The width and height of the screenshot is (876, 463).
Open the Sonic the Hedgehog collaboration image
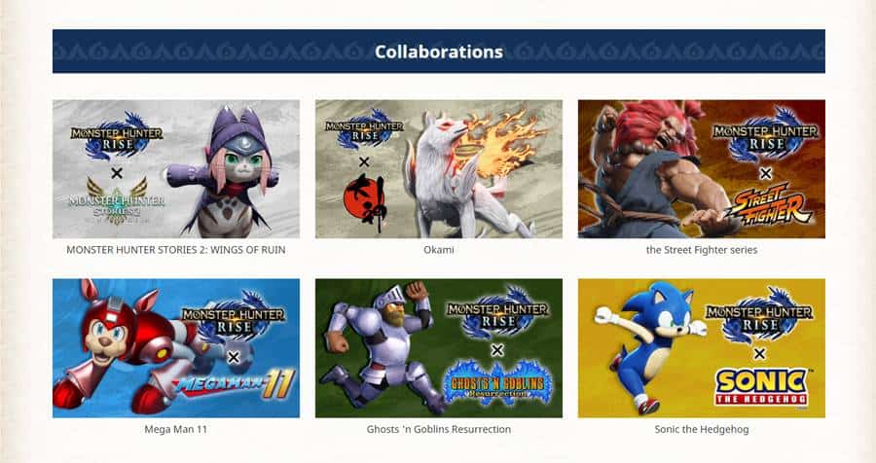pos(702,348)
